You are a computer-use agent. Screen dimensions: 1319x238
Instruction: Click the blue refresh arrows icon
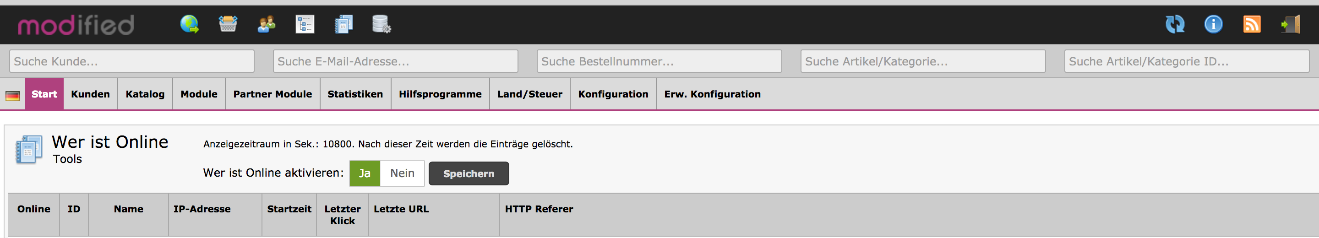[x=1175, y=24]
